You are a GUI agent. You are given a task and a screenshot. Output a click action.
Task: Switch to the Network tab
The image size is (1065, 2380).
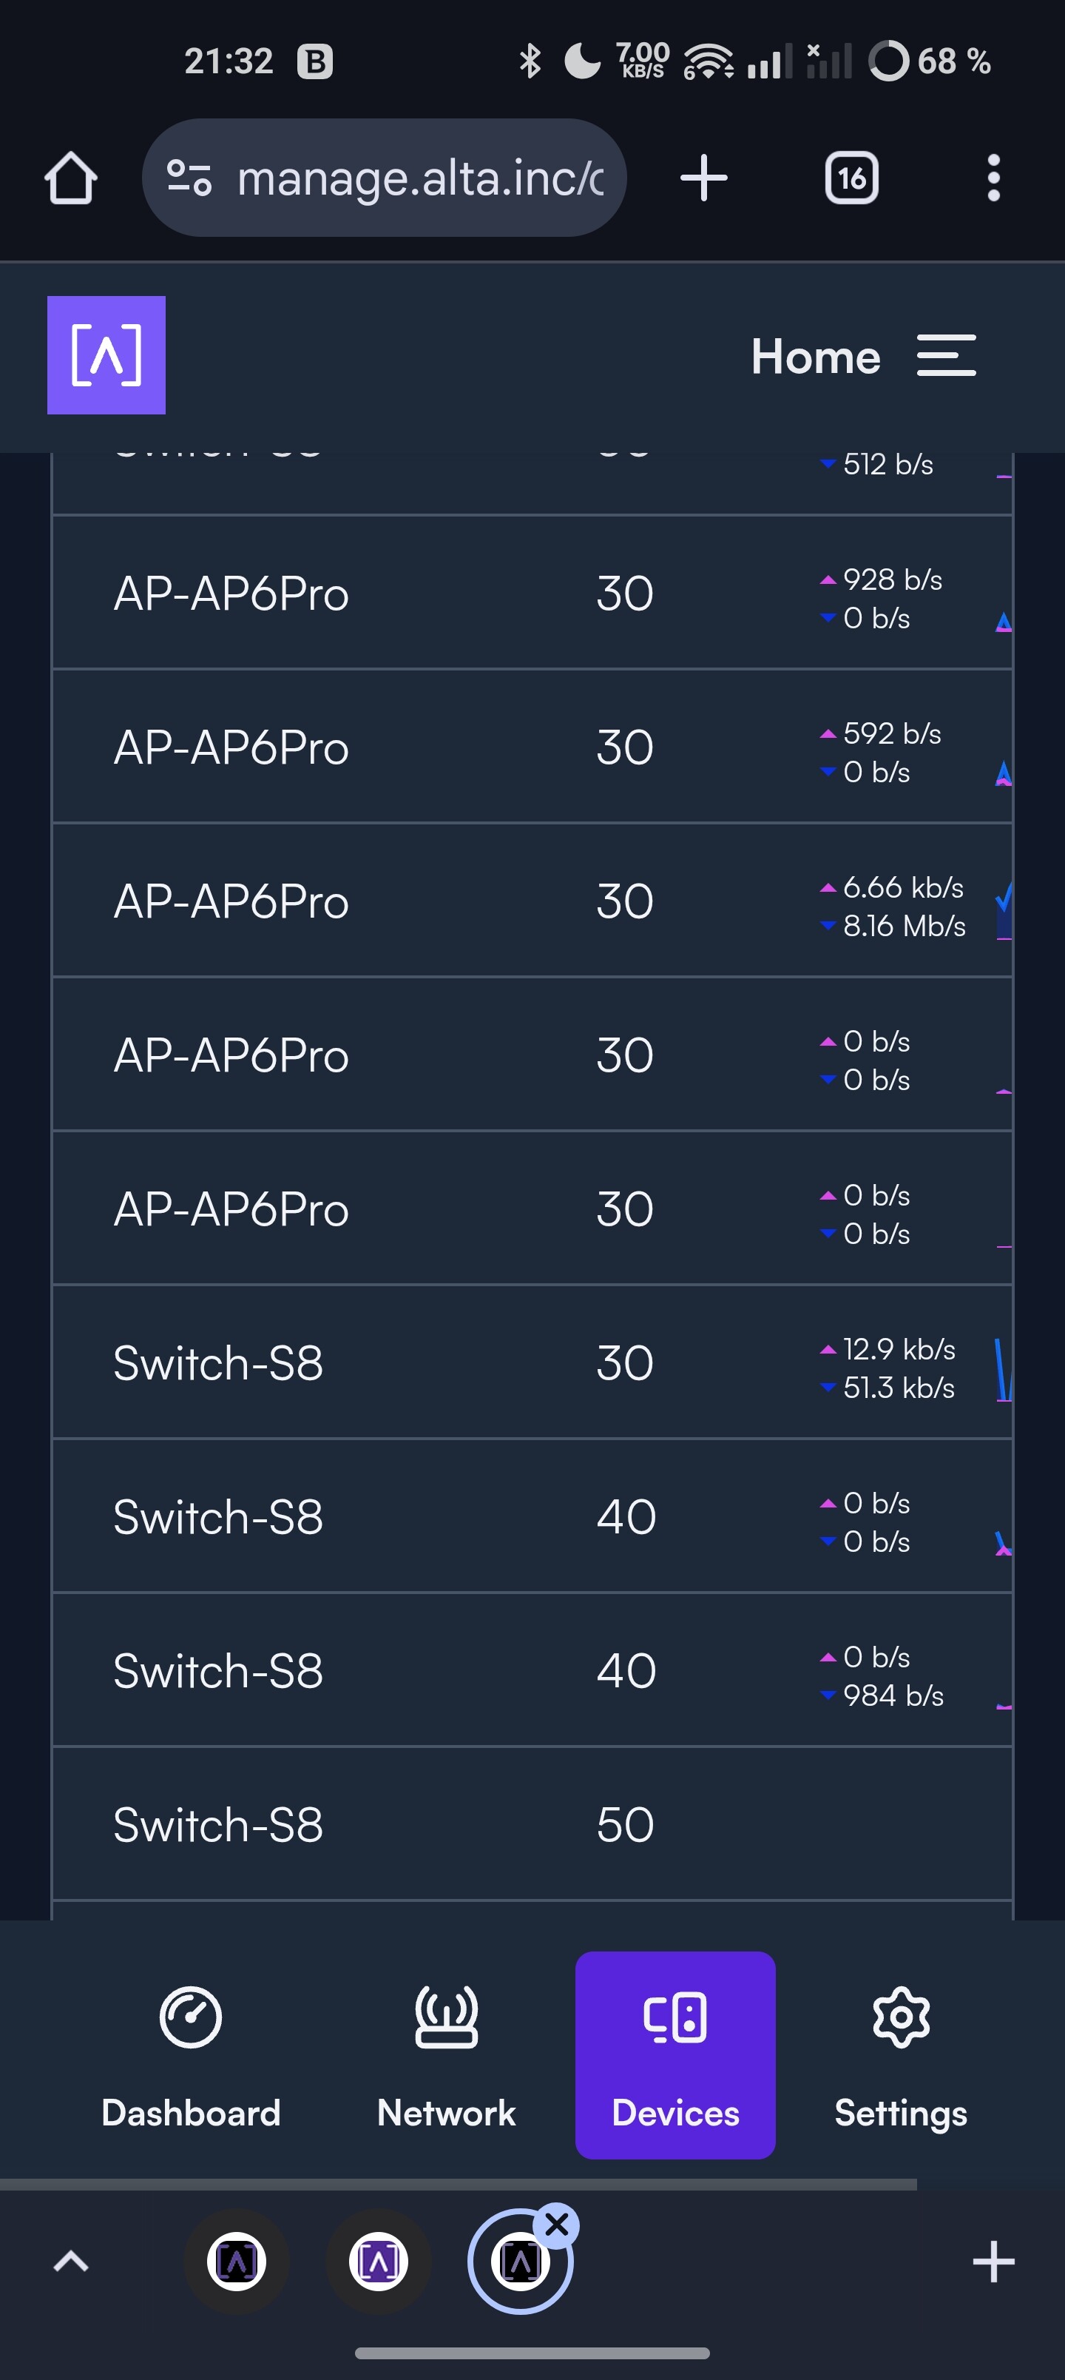446,2056
